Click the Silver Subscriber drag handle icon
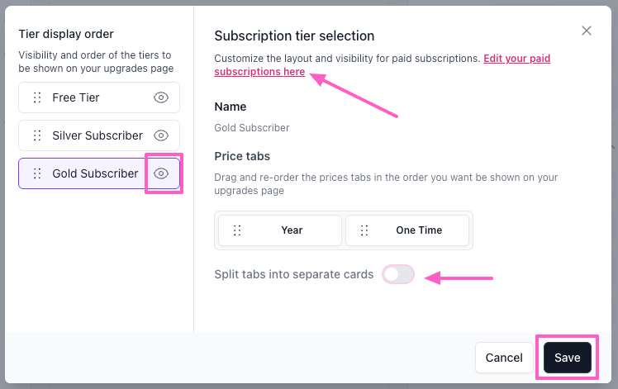The width and height of the screenshot is (618, 389). [x=37, y=135]
